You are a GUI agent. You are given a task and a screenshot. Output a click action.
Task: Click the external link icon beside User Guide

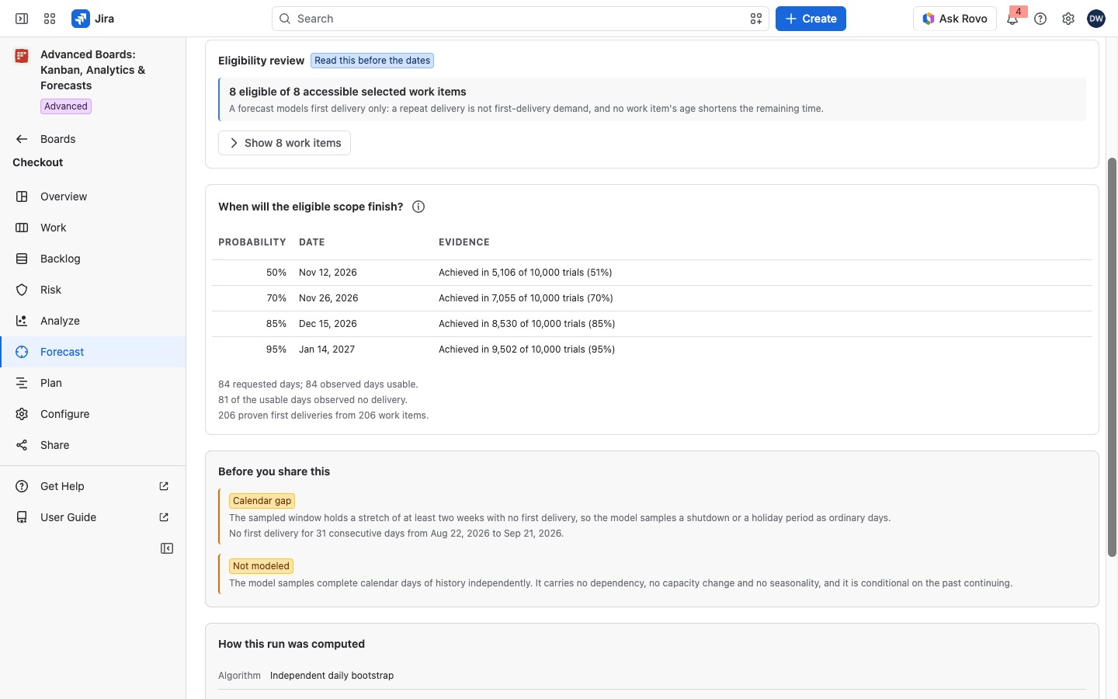point(164,517)
